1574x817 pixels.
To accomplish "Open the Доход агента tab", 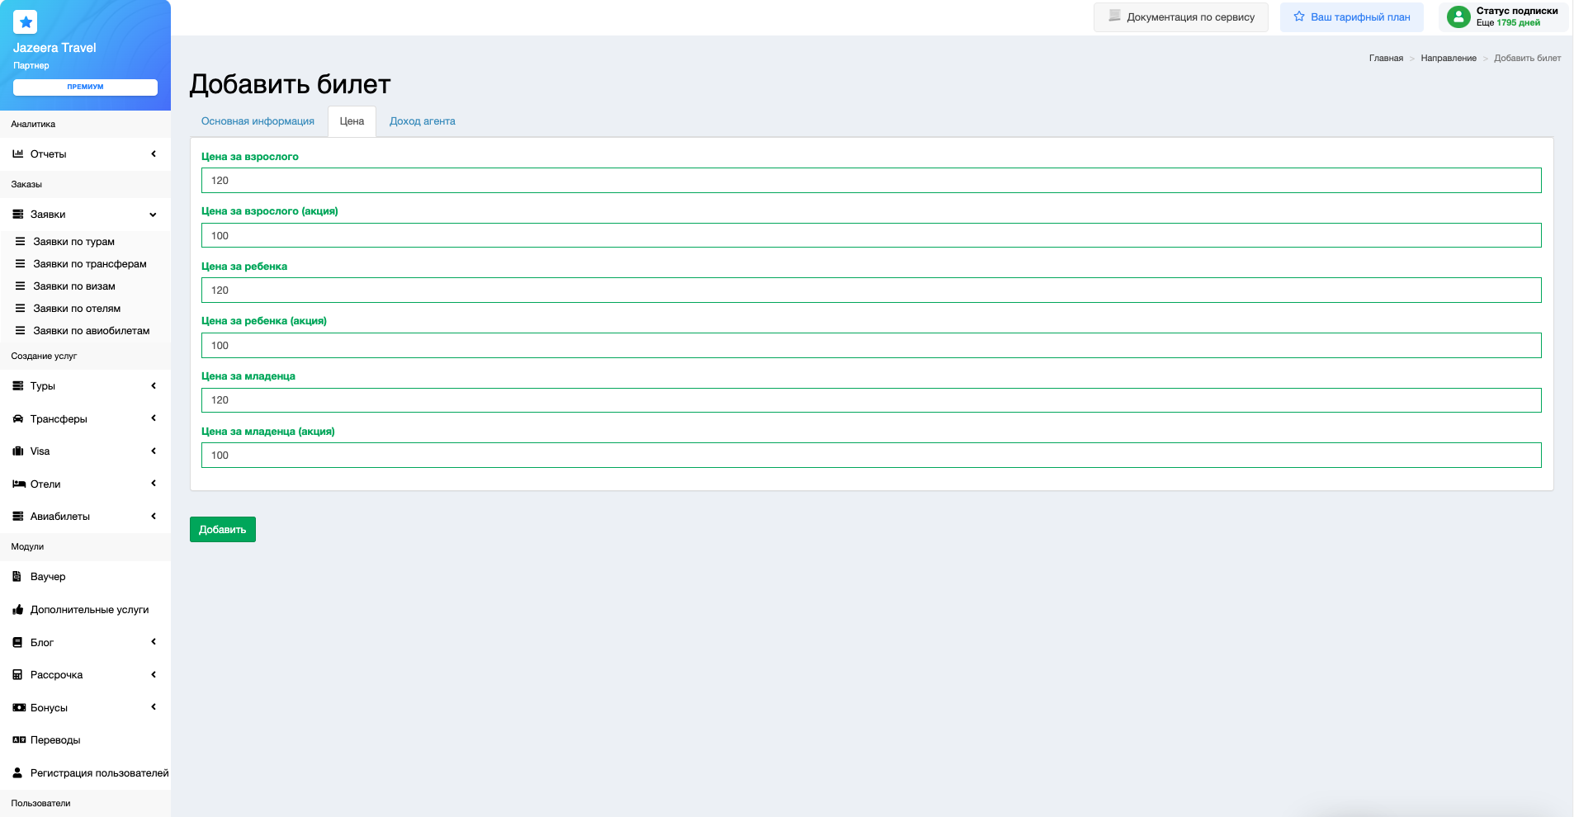I will (422, 121).
